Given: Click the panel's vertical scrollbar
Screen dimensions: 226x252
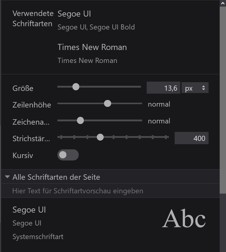Looking at the screenshot, I should [223, 90].
